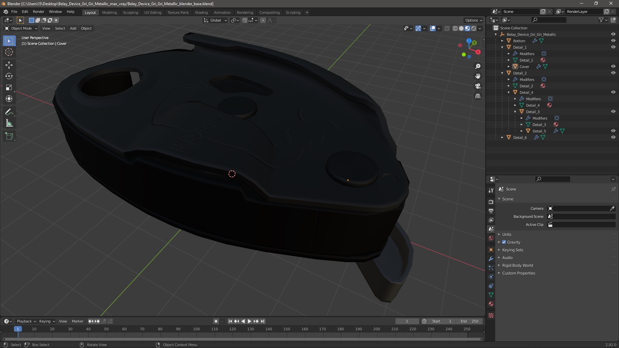Toggle visibility of Detail_6 object
Screen dimensions: 619x348
613,137
